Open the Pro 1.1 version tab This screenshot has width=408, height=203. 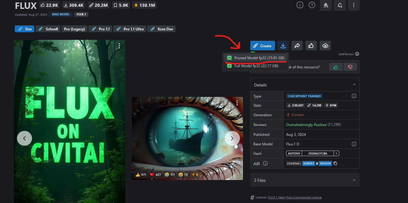coord(100,29)
